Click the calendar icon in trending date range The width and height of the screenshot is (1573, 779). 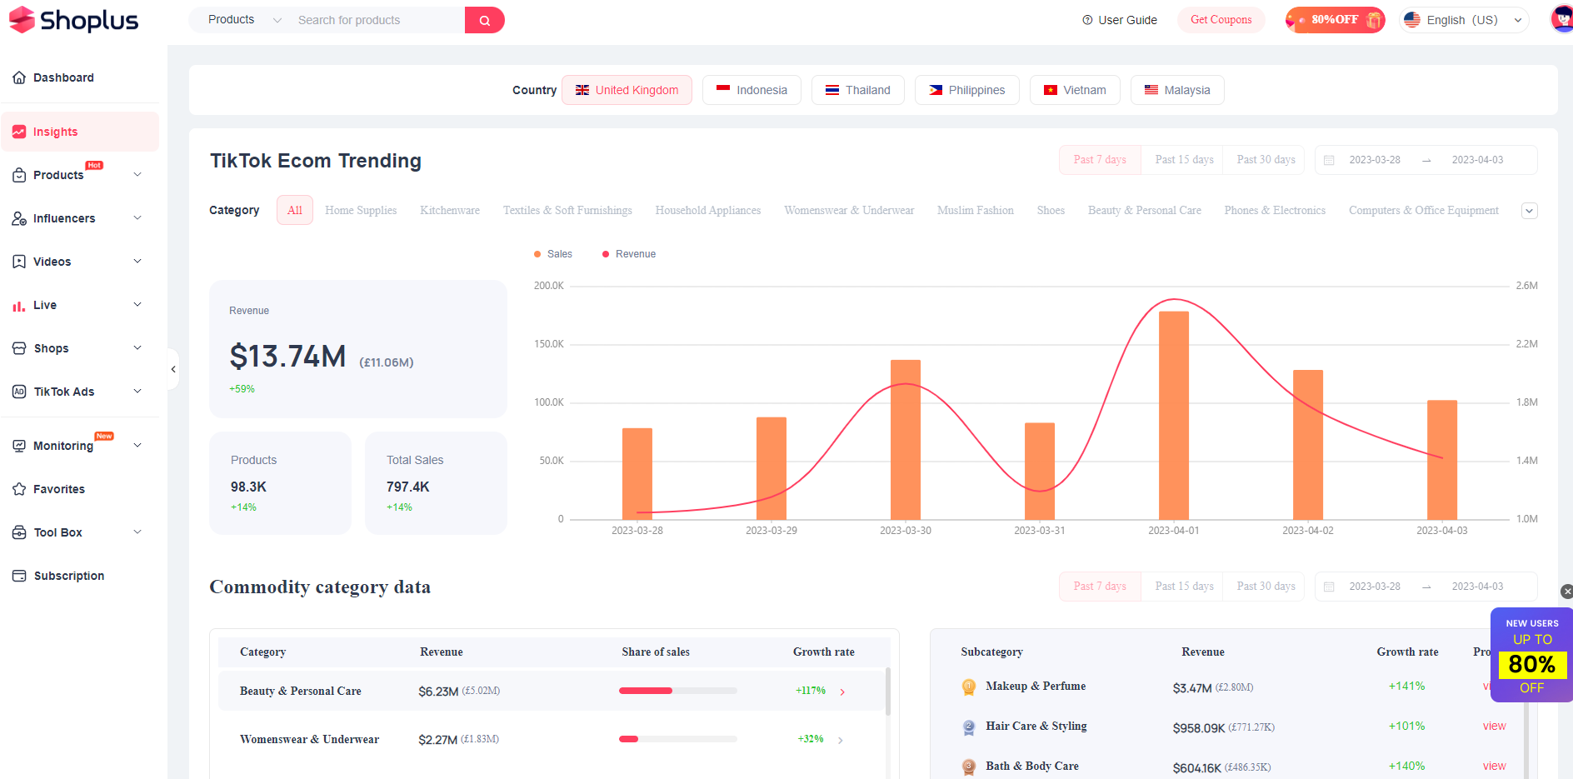click(1330, 160)
